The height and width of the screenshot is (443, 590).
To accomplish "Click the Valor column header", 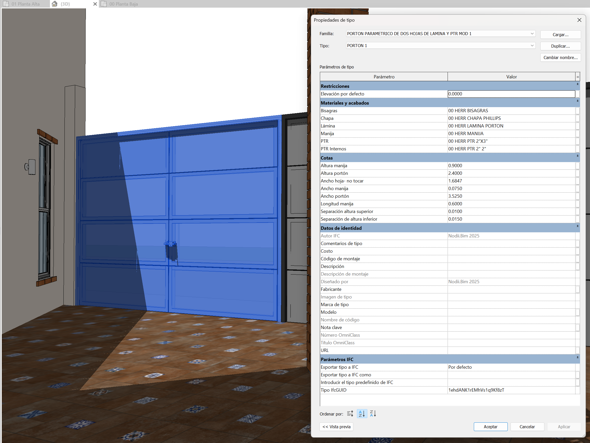I will (511, 77).
